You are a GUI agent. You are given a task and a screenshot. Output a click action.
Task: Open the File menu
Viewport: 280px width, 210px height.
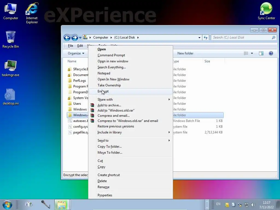click(71, 46)
